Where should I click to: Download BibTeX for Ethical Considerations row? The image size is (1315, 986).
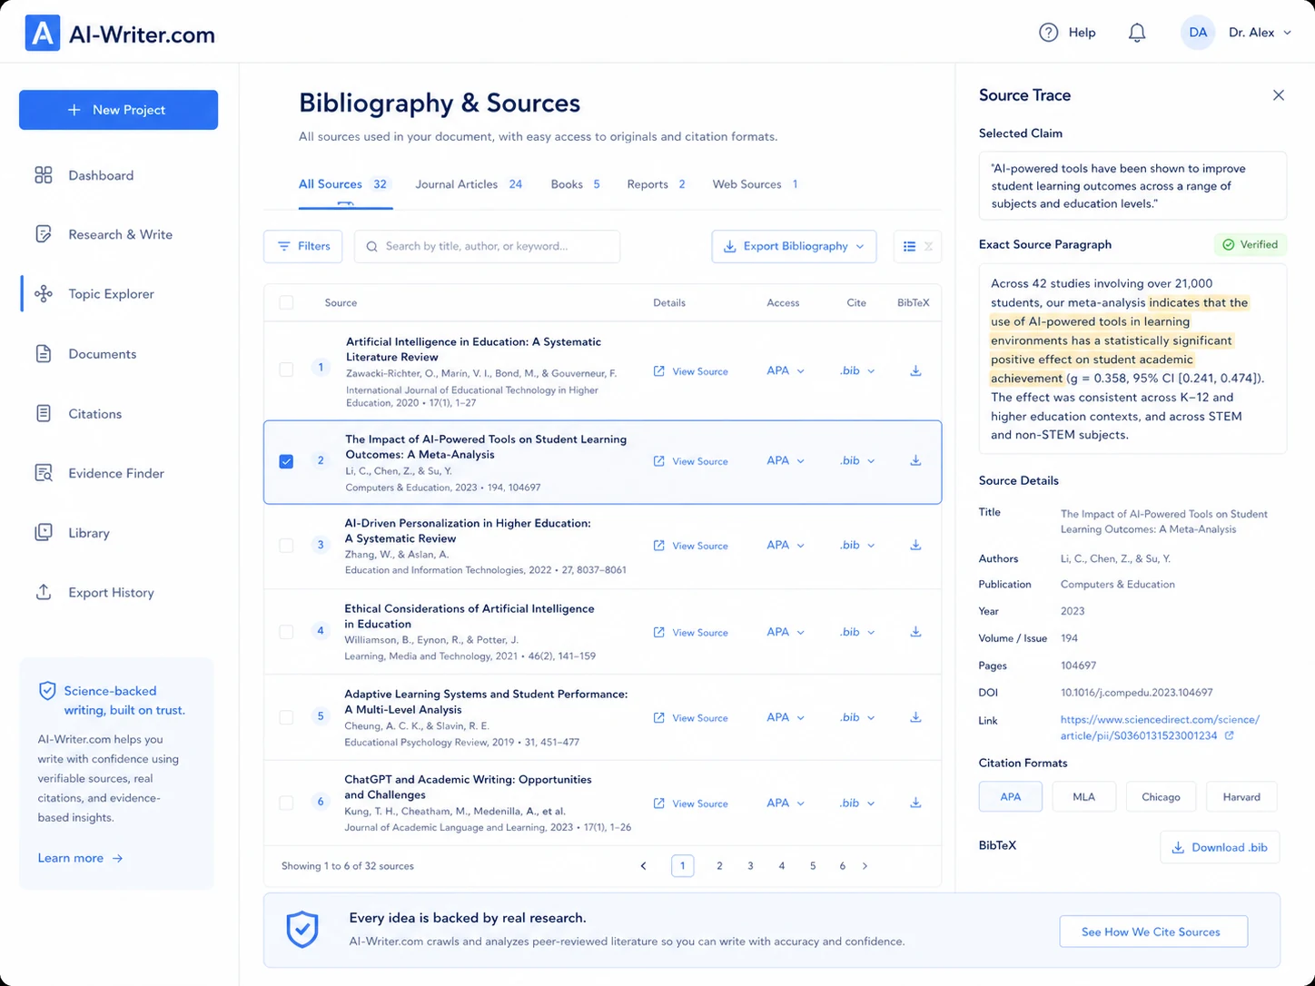click(x=915, y=632)
